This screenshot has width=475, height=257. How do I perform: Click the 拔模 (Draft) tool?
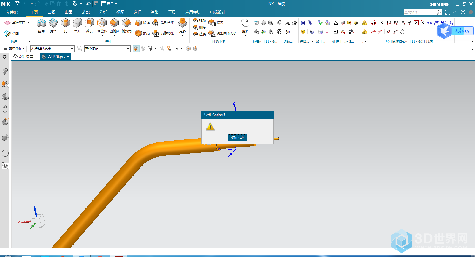click(142, 23)
